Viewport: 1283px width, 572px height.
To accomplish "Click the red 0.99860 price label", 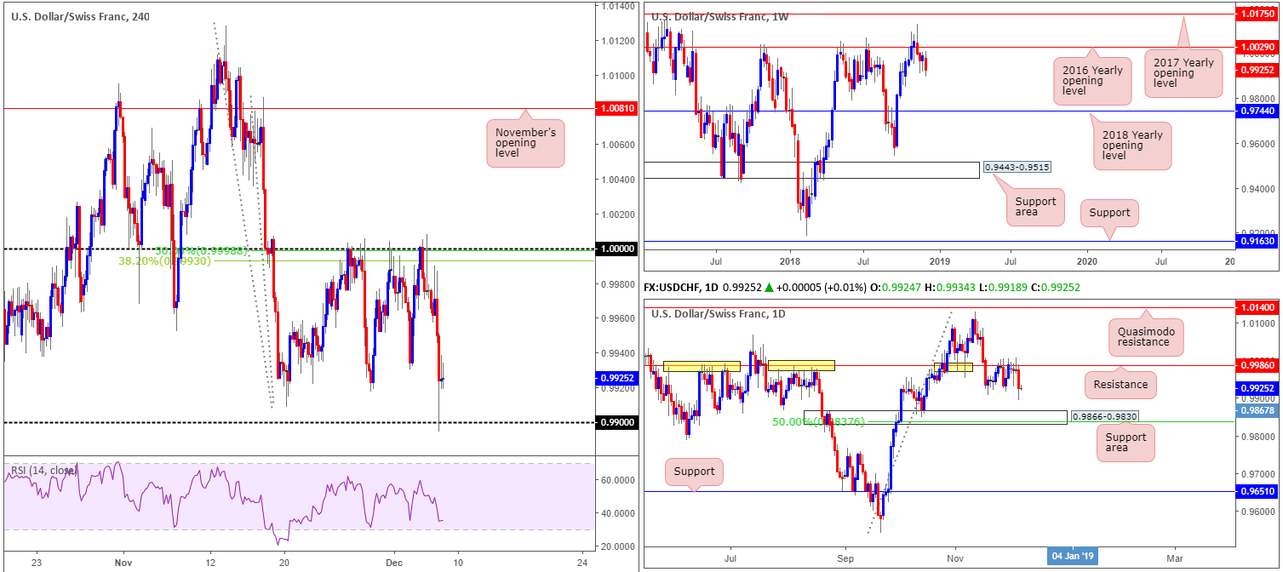I will click(1257, 364).
